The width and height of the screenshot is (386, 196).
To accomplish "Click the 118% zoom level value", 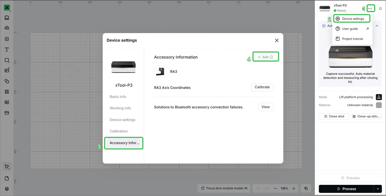I will [x=285, y=188].
